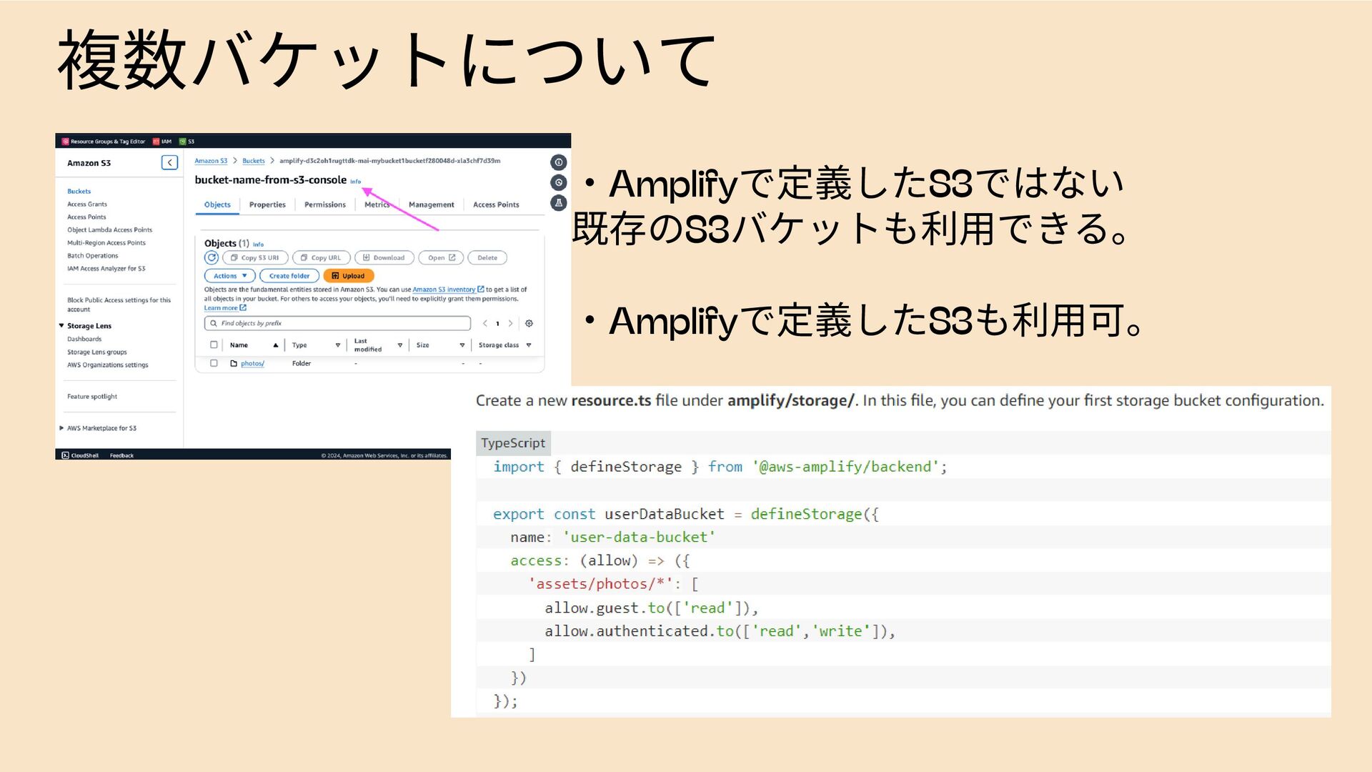The image size is (1372, 772).
Task: Open Resource Groups & Tag Editor shortcut
Action: (104, 142)
